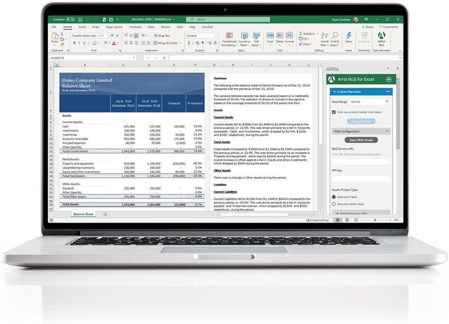
Task: Click the Fill Color bucket swatch
Action: pyautogui.click(x=106, y=43)
